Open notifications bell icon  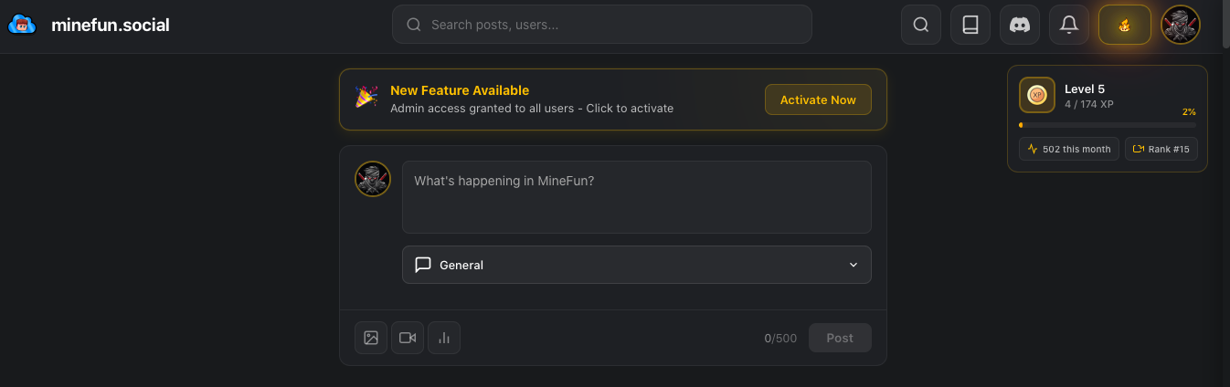pos(1069,25)
